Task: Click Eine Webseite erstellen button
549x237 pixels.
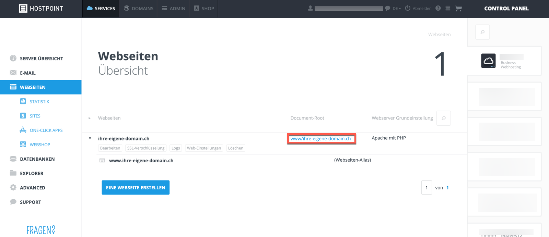Action: [x=136, y=188]
